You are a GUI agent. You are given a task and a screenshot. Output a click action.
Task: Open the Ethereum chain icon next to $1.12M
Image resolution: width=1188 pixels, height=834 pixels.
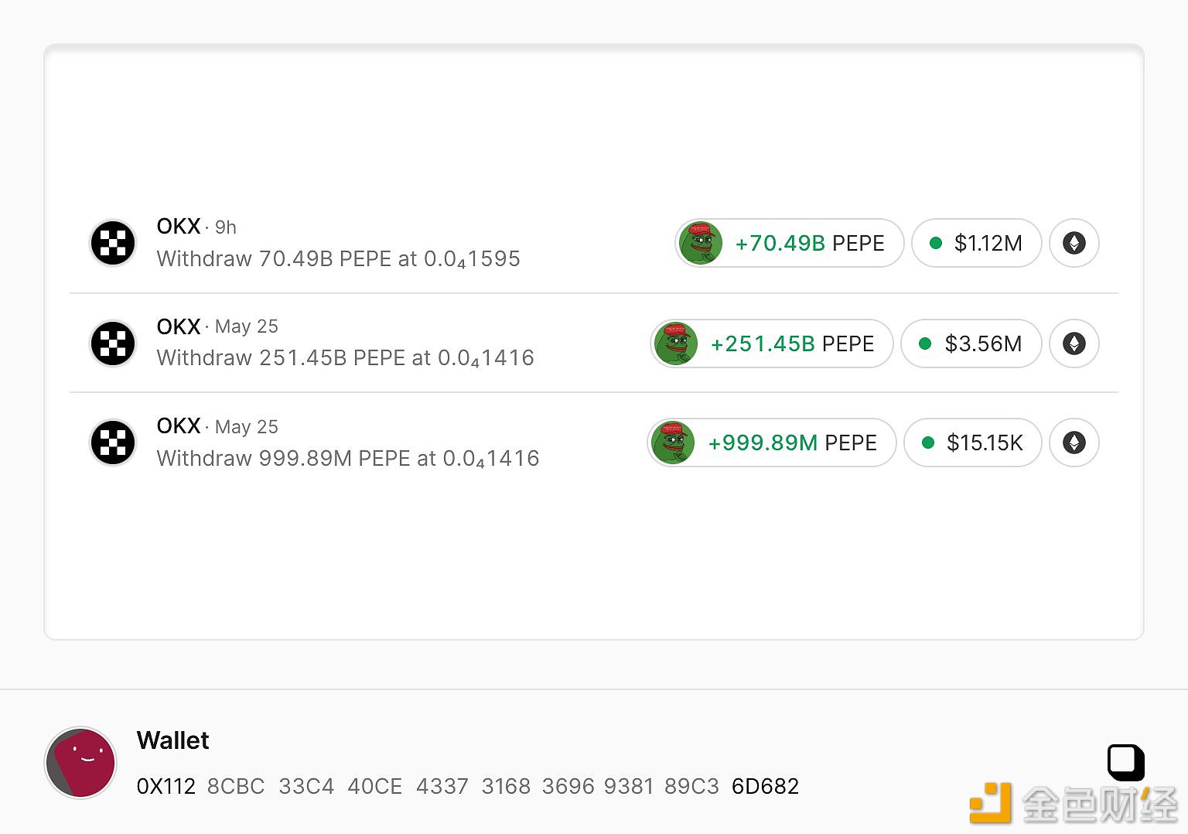coord(1074,243)
